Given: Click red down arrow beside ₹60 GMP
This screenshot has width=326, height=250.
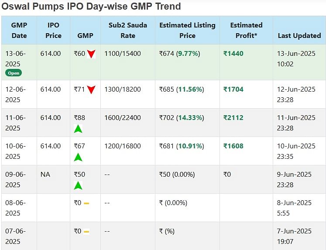Looking at the screenshot, I should point(91,54).
